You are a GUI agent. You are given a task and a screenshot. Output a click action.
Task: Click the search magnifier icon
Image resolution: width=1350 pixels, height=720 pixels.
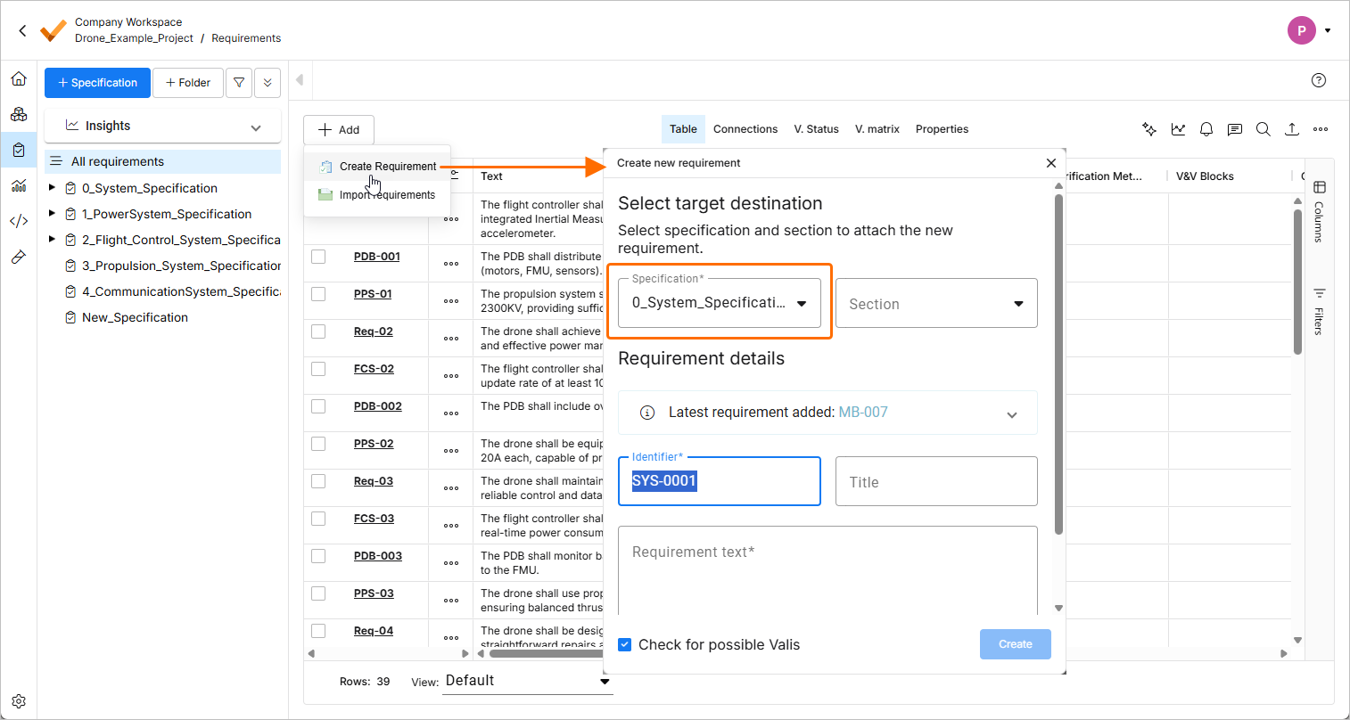tap(1263, 129)
